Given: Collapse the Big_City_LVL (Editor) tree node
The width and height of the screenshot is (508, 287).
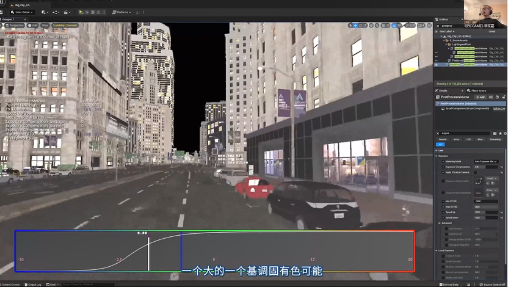Looking at the screenshot, I should point(441,36).
